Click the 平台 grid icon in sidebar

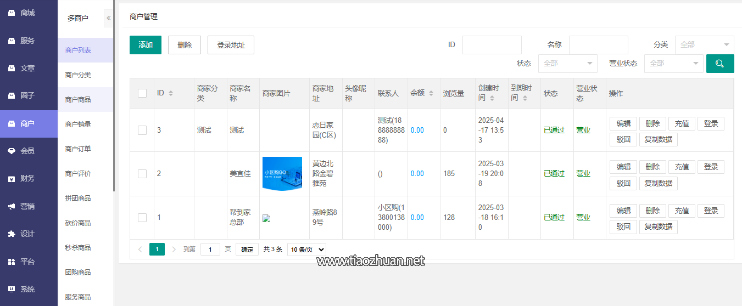(12, 262)
